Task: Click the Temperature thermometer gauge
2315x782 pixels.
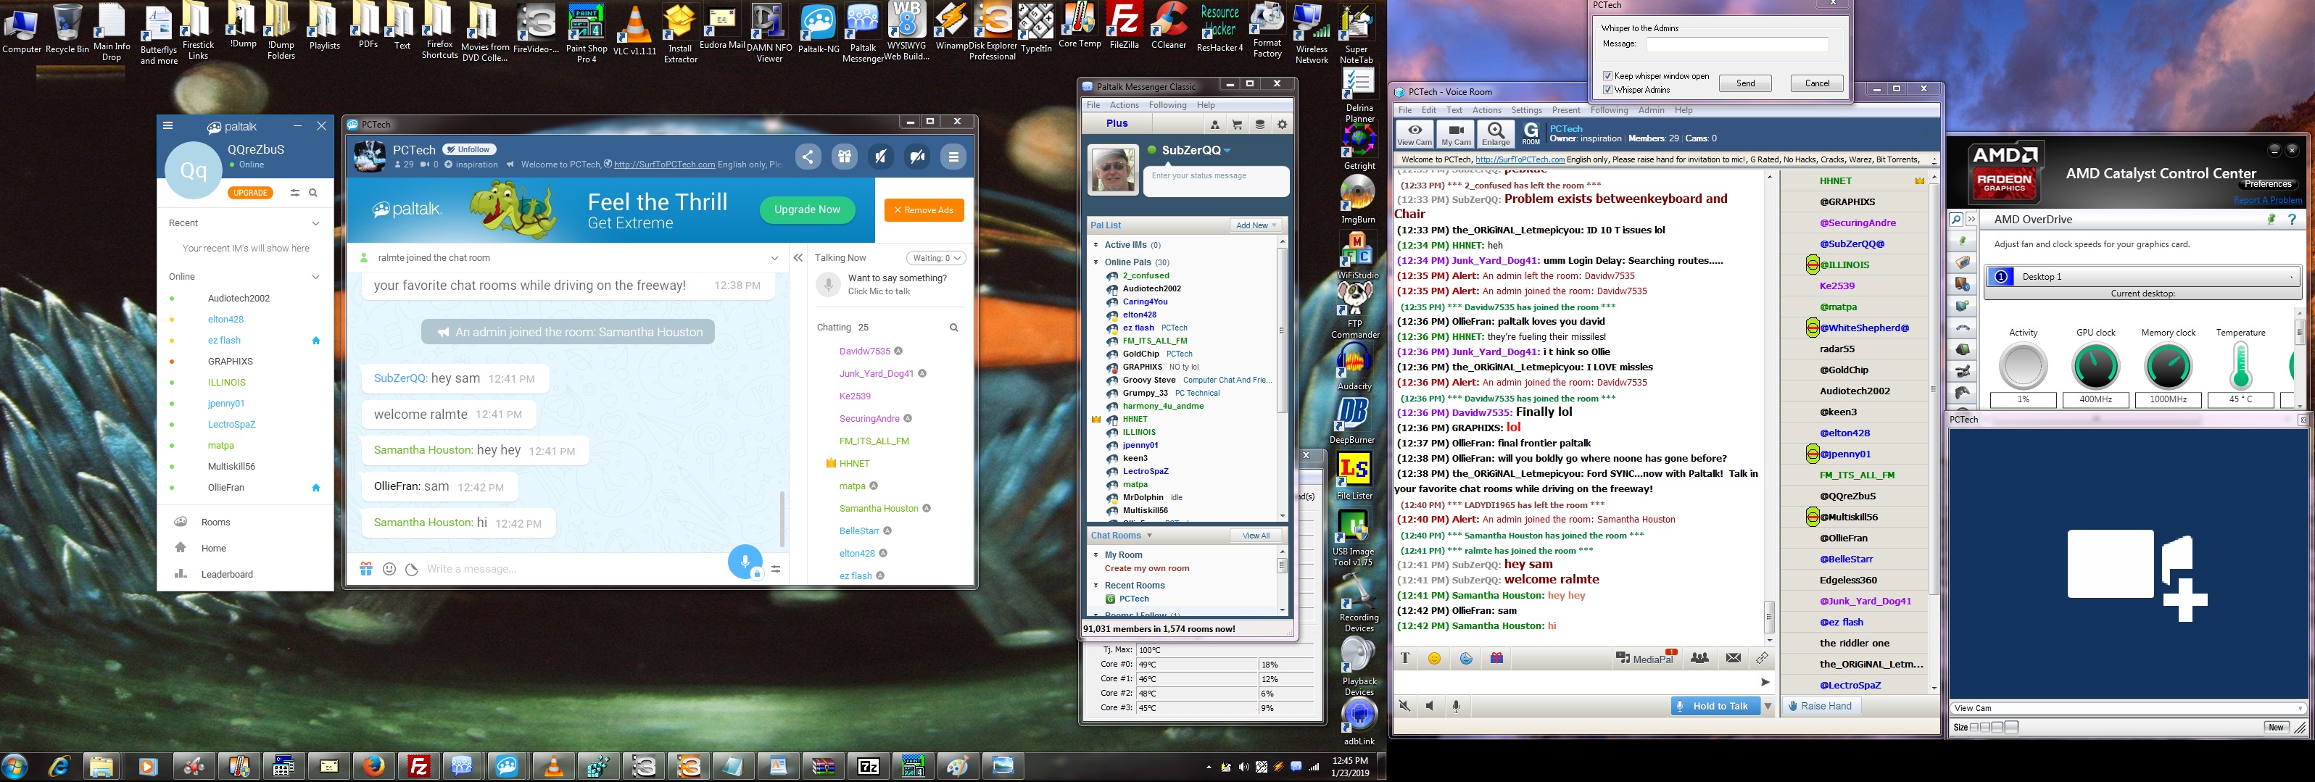Action: coord(2240,366)
